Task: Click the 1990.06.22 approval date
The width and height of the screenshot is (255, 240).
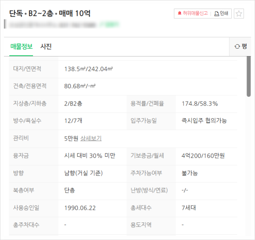Action: coord(80,208)
